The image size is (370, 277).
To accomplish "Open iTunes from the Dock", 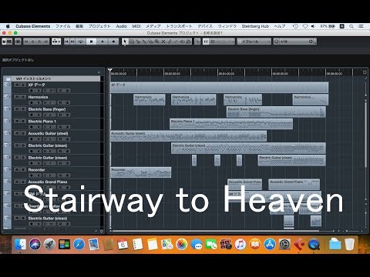I will point(240,244).
